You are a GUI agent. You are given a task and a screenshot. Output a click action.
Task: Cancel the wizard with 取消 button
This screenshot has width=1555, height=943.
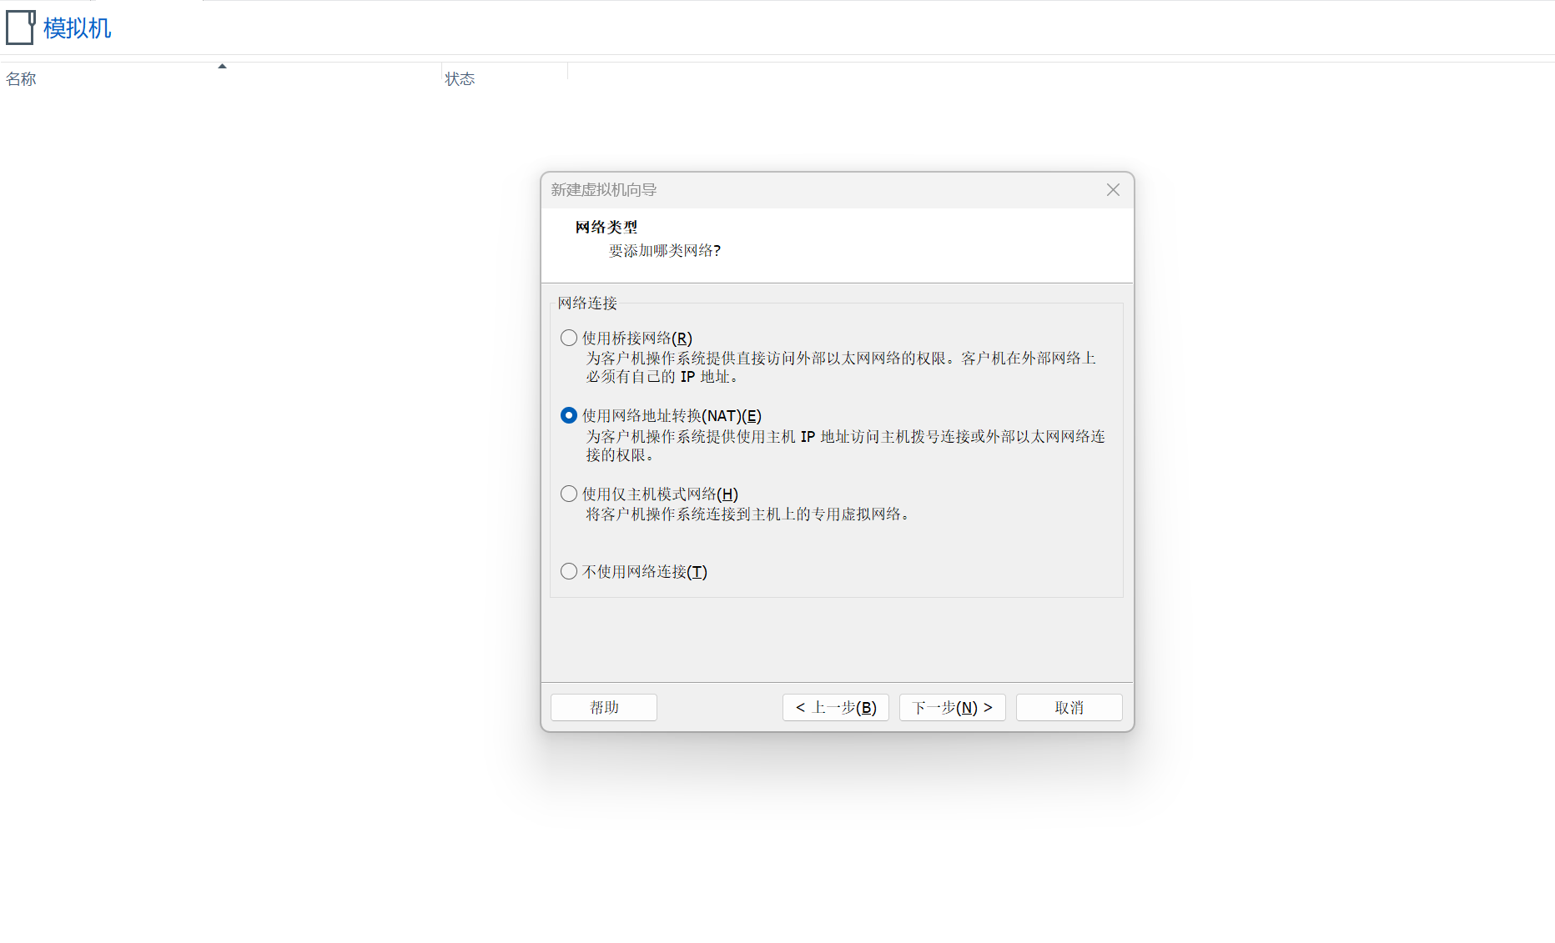[1069, 707]
